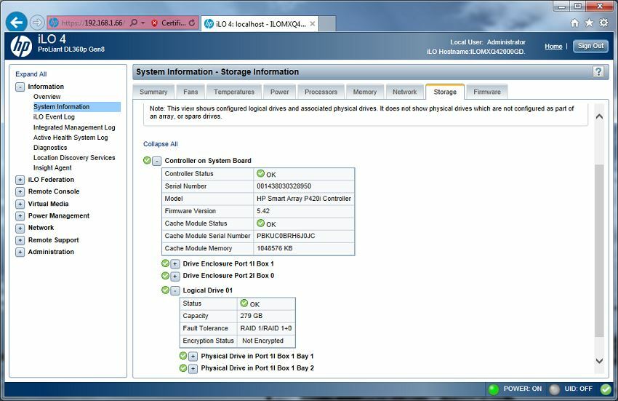
Task: Collapse the Information tree node
Action: [x=20, y=87]
